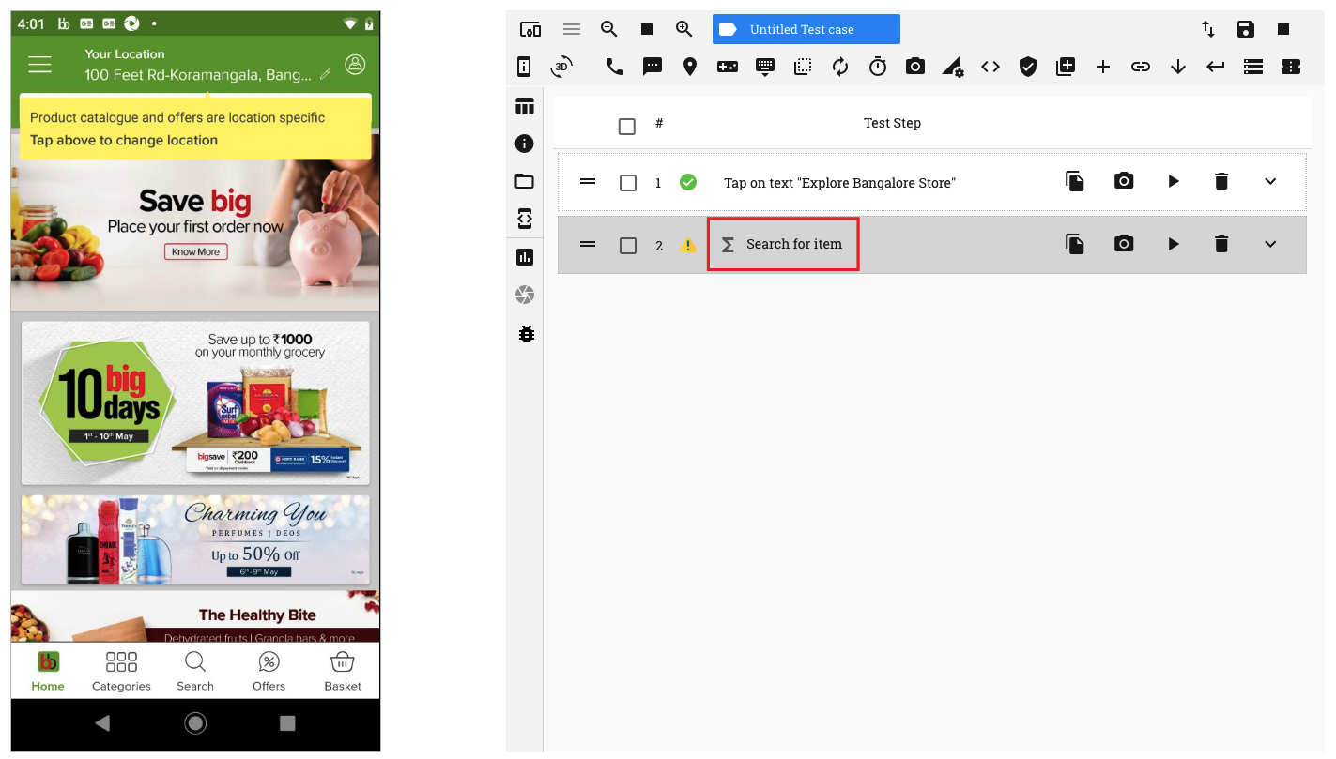1336x759 pixels.
Task: Open the app hamburger menu
Action: coord(39,65)
